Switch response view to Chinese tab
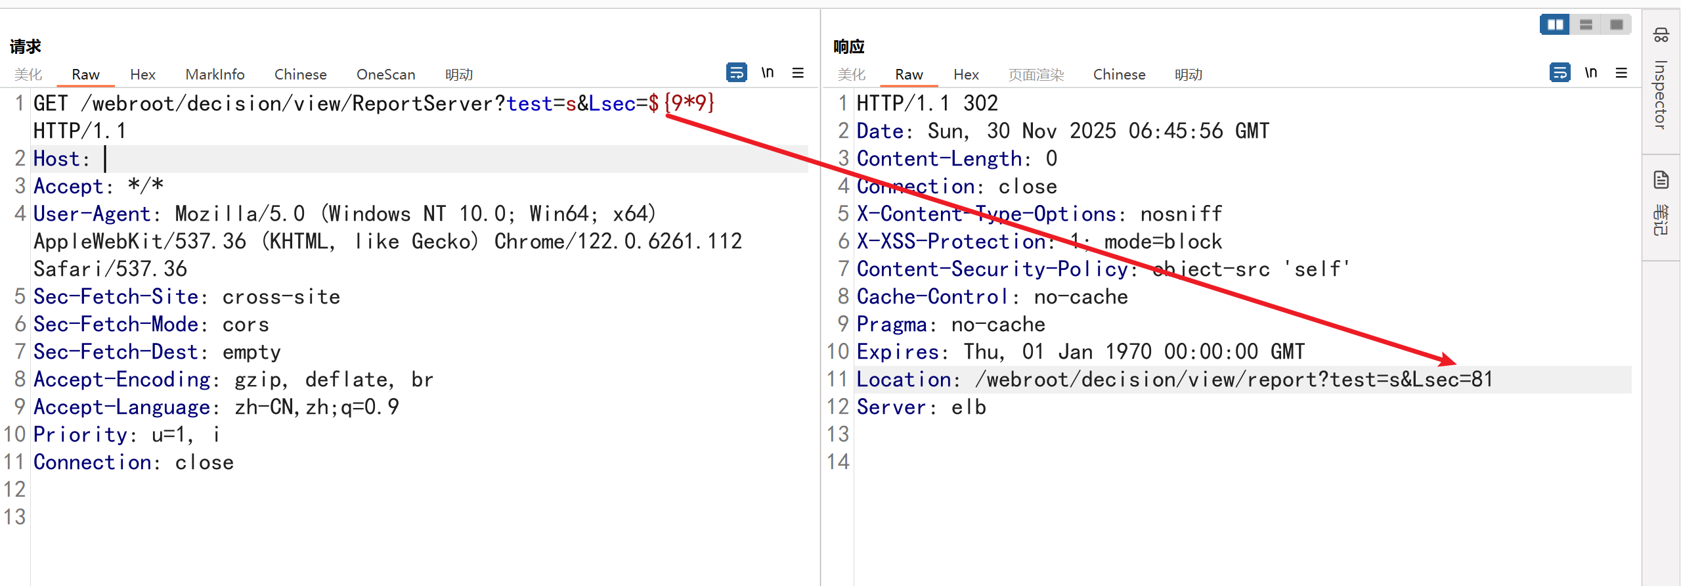The height and width of the screenshot is (586, 1681). click(x=1119, y=75)
